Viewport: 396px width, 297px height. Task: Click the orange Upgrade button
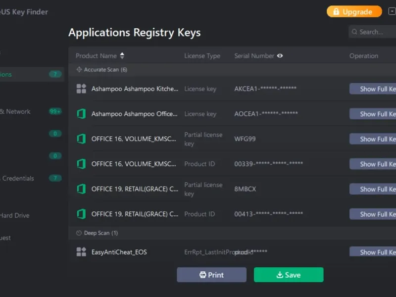354,11
